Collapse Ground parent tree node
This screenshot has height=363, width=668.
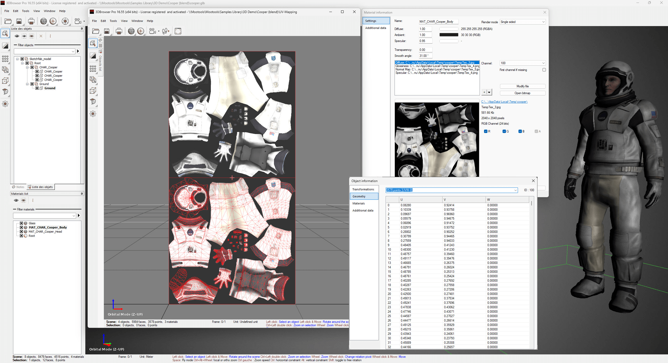(x=27, y=84)
